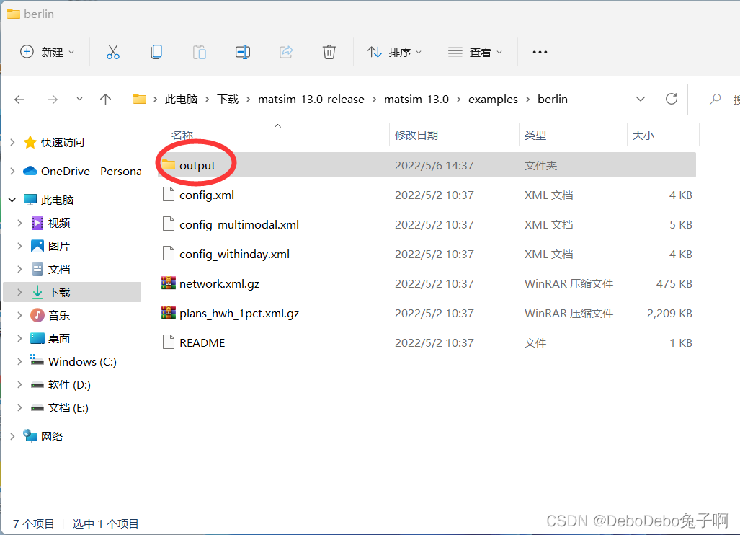Select 文档 library in navigation pane
This screenshot has height=535, width=740.
60,269
